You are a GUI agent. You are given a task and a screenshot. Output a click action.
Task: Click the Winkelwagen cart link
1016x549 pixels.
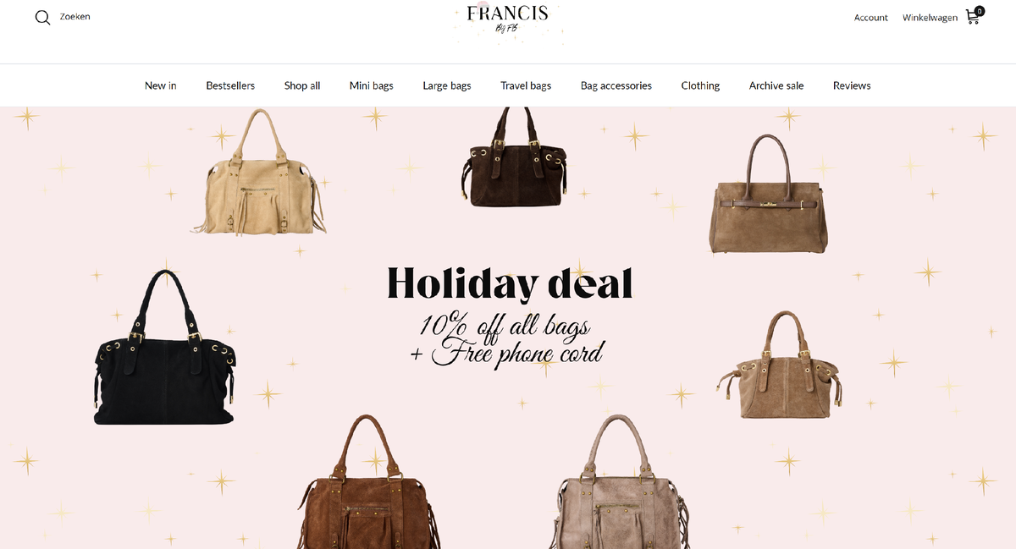(930, 18)
